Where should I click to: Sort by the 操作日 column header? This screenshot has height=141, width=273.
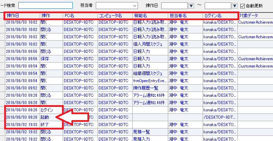pos(22,16)
